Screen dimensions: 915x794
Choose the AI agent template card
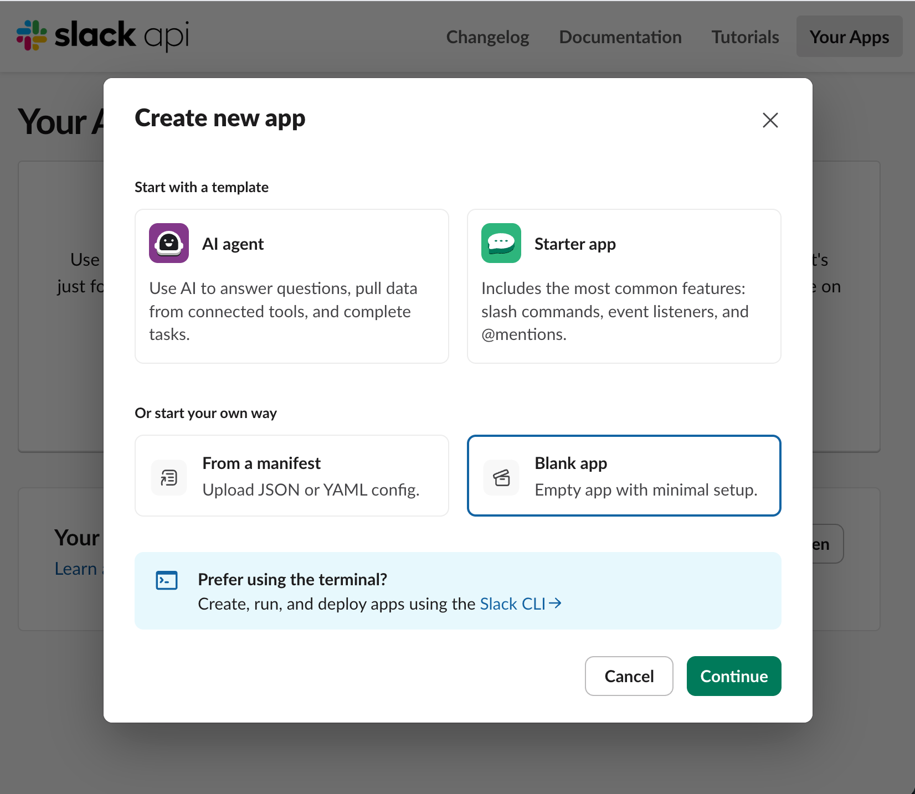(292, 286)
